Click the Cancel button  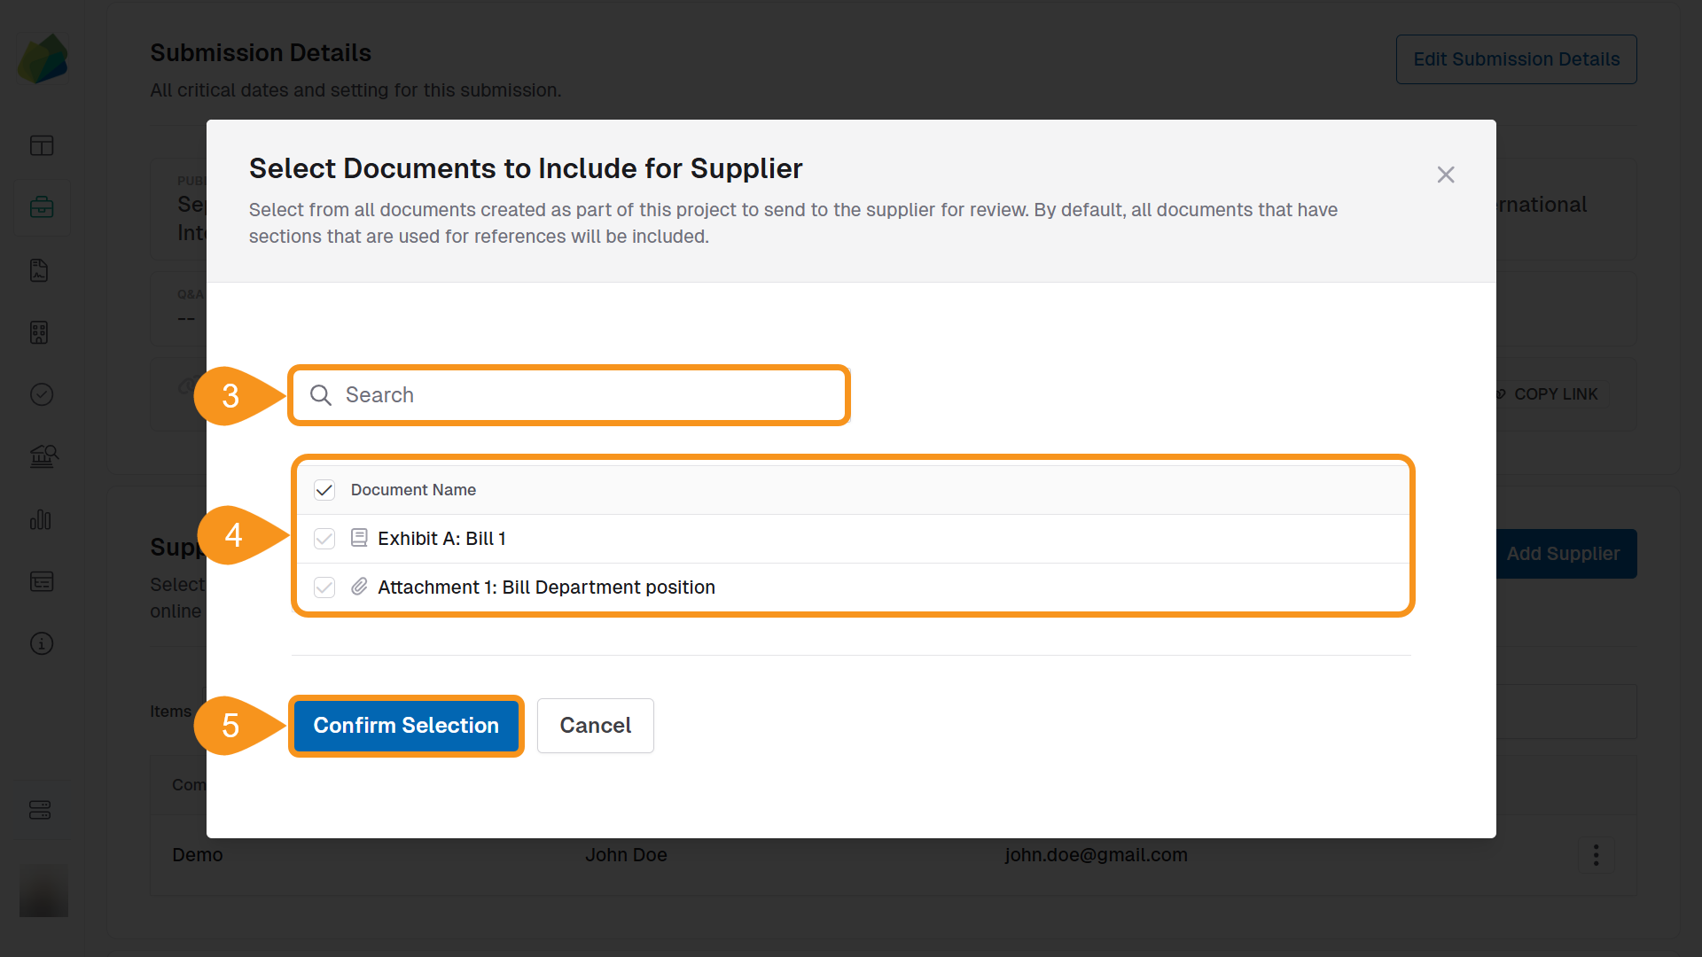point(595,725)
